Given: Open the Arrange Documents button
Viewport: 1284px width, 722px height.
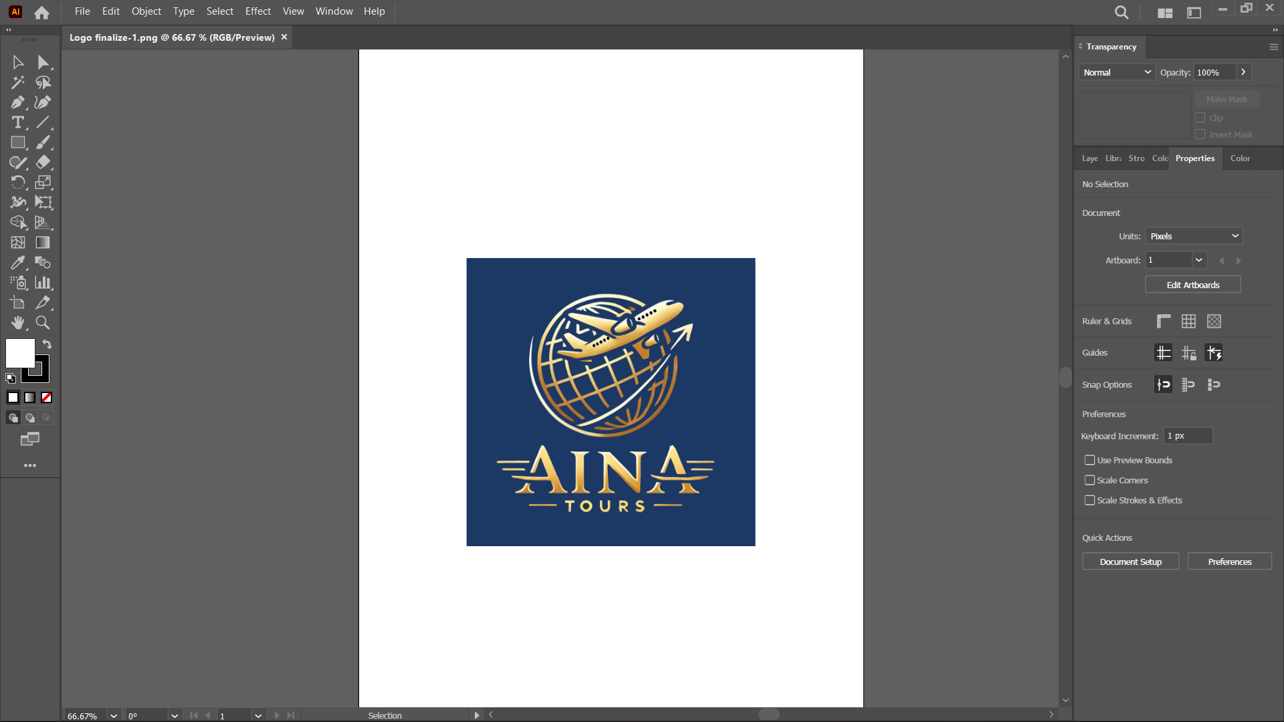Looking at the screenshot, I should click(1165, 13).
